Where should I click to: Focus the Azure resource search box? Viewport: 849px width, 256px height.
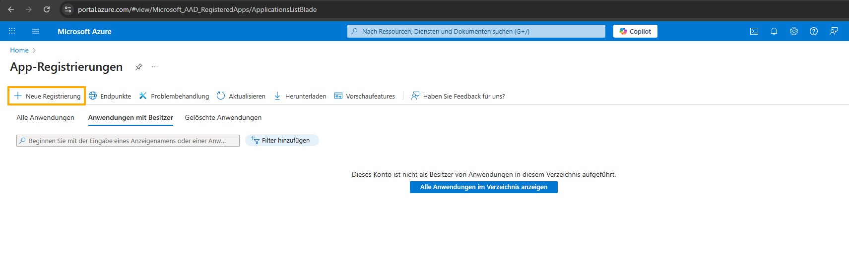pyautogui.click(x=476, y=31)
